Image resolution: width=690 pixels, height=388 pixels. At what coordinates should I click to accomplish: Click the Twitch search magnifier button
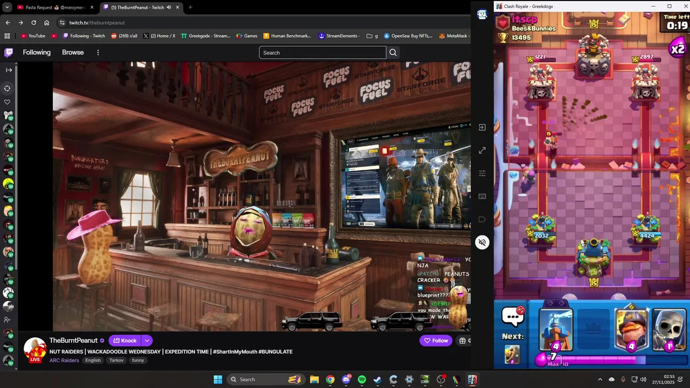[x=393, y=52]
